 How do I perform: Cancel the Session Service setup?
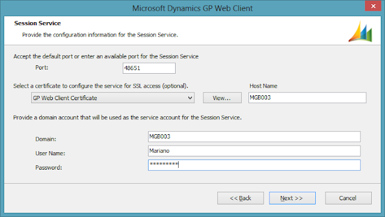coord(348,198)
